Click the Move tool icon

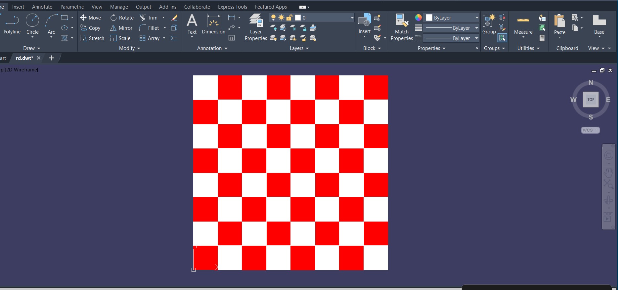click(83, 18)
